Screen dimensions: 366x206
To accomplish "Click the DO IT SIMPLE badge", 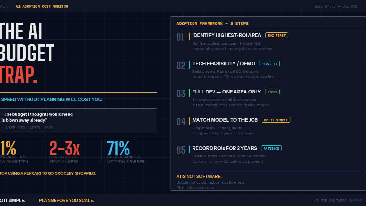I will coord(276,120).
